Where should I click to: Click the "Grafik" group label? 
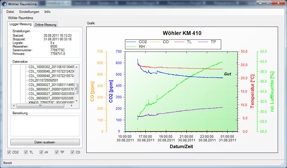(x=91, y=23)
